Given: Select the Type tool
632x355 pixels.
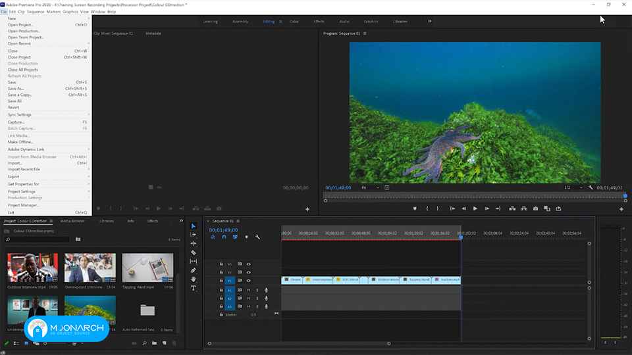Looking at the screenshot, I should coord(194,288).
